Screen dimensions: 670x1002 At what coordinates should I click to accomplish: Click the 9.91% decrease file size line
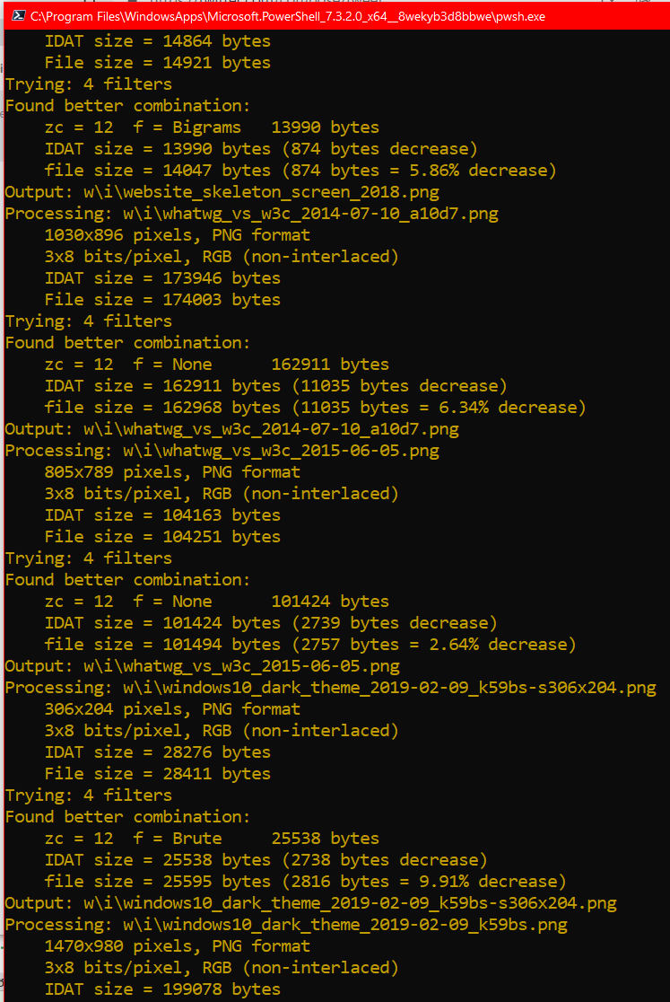(x=305, y=882)
